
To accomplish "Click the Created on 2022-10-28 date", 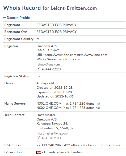I will pos(54,88).
